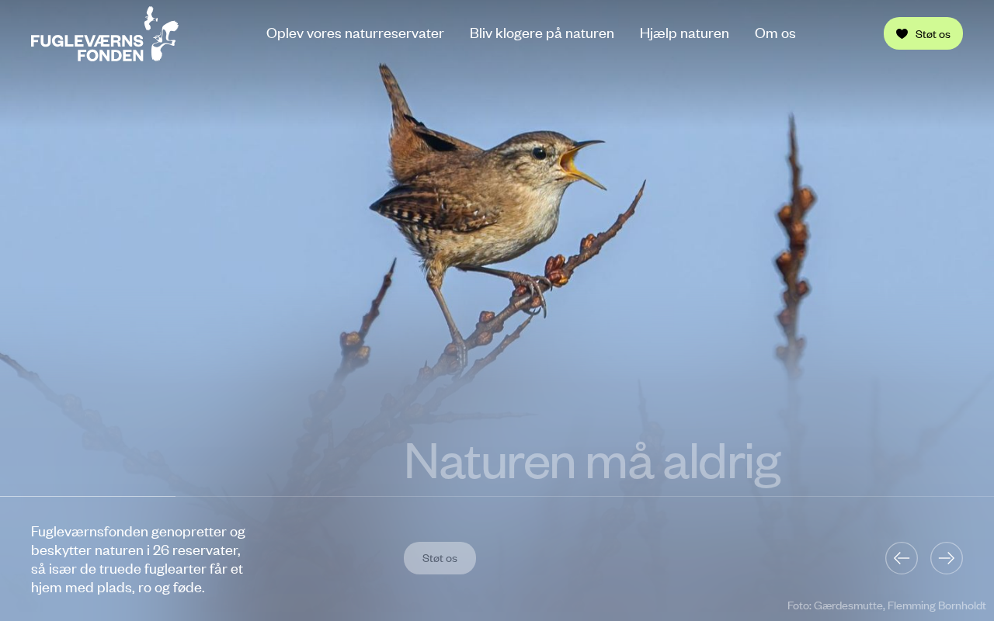Image resolution: width=994 pixels, height=621 pixels.
Task: Select the Hjælp naturen menu item
Action: (684, 33)
